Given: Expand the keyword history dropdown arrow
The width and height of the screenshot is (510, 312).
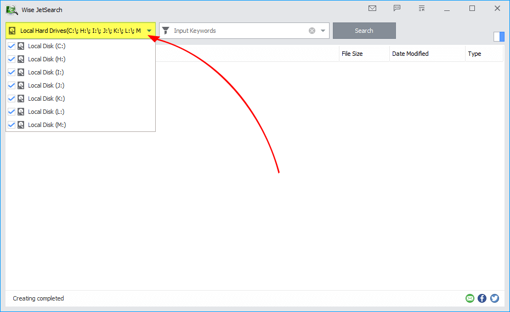Looking at the screenshot, I should 323,31.
